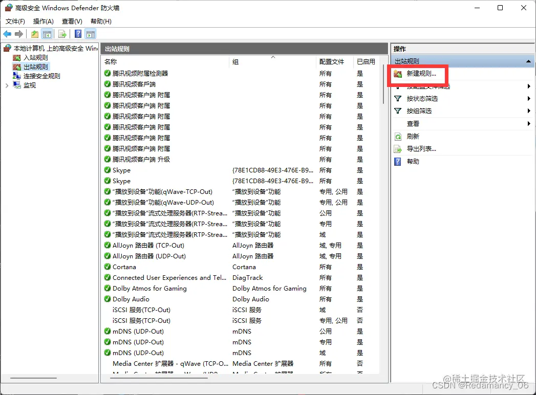Sort by the 已启用 column header

pyautogui.click(x=366, y=61)
